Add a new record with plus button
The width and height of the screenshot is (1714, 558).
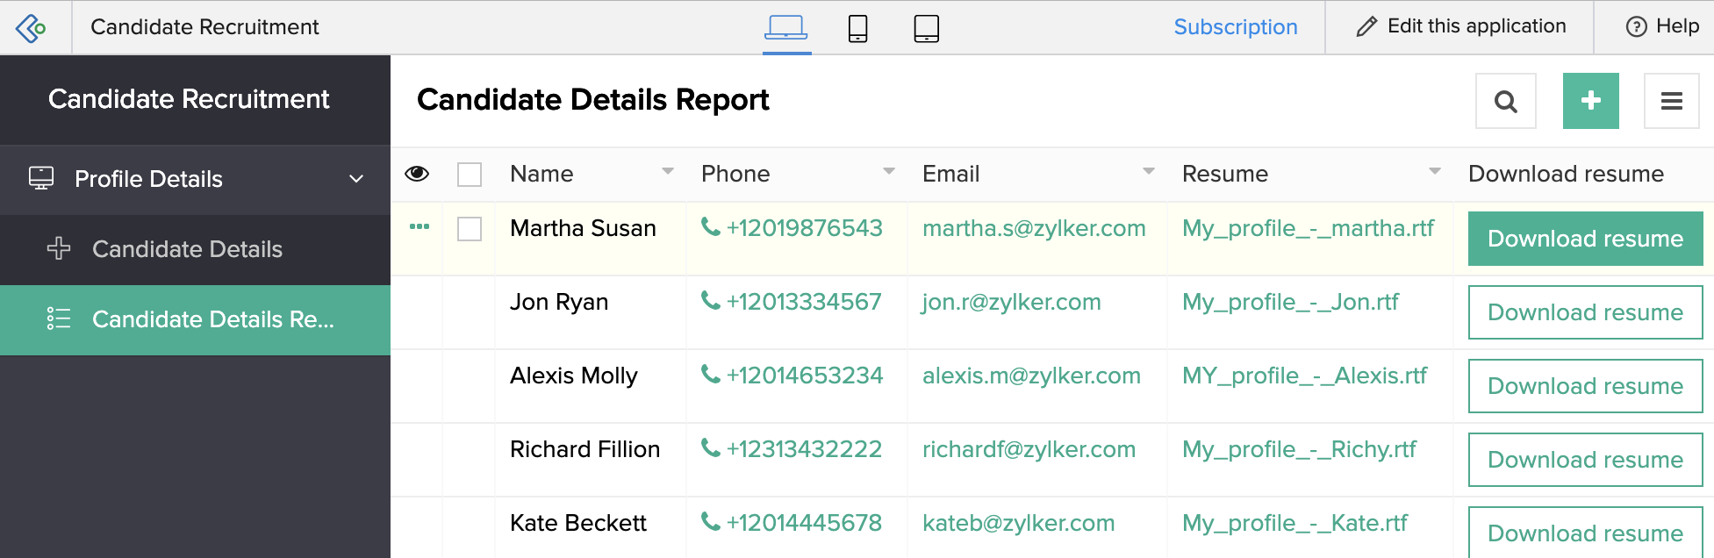tap(1590, 102)
